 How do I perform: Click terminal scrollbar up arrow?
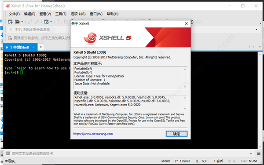pos(260,55)
